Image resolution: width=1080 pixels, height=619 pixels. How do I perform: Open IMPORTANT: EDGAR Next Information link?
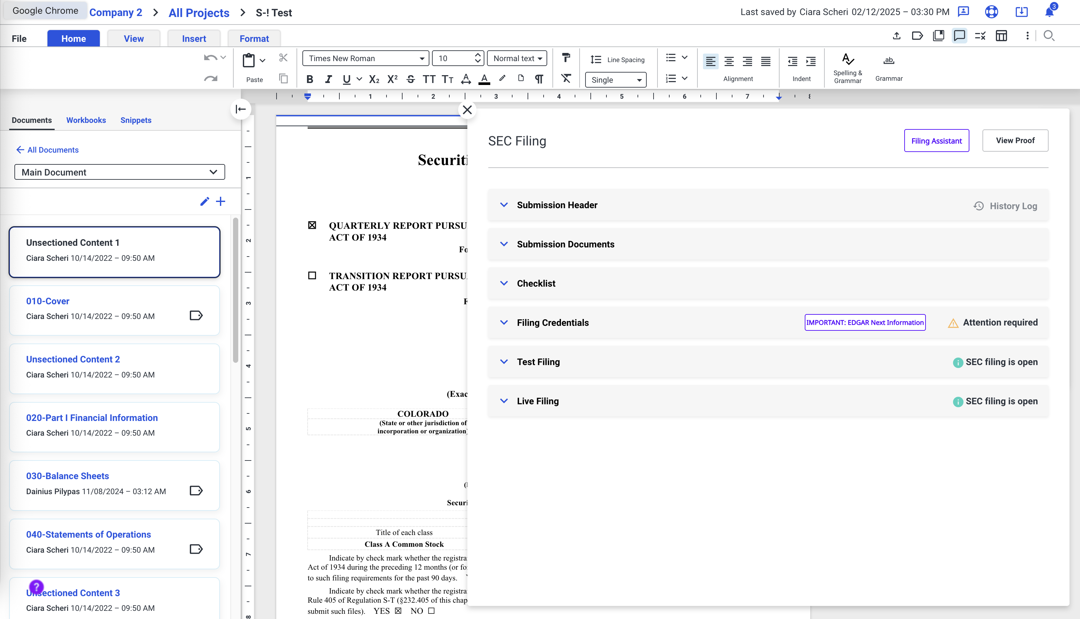(x=865, y=323)
